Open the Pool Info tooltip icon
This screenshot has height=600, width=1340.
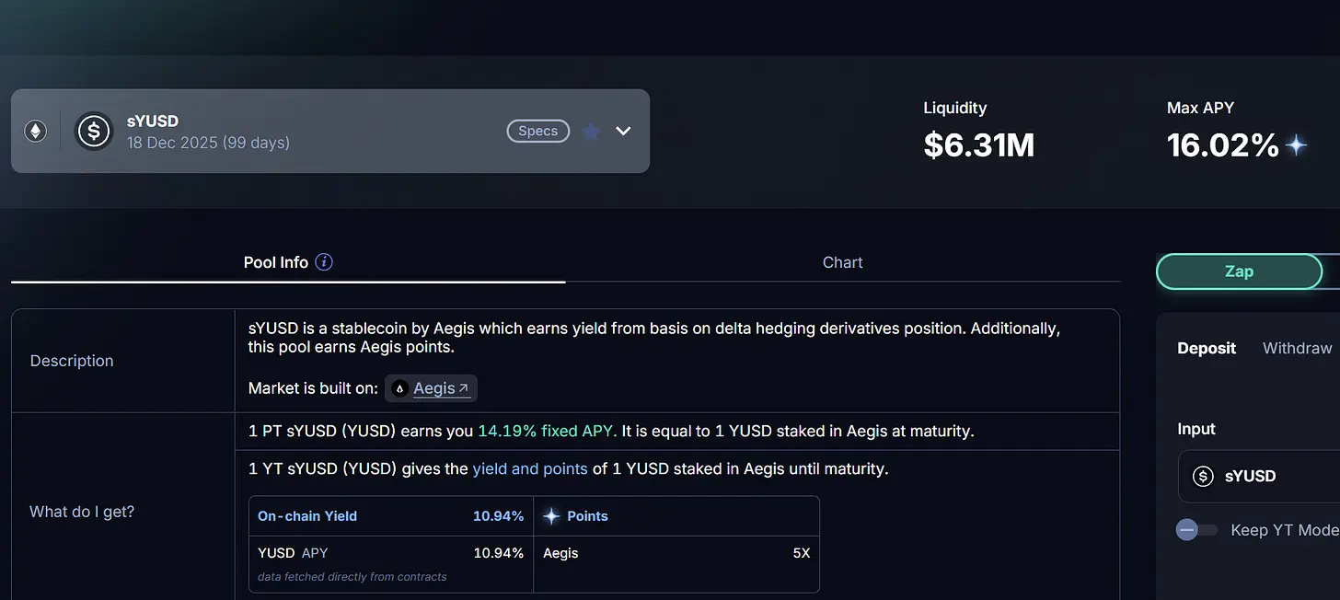(324, 262)
